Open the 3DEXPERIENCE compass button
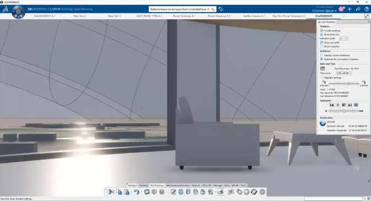 click(x=19, y=12)
